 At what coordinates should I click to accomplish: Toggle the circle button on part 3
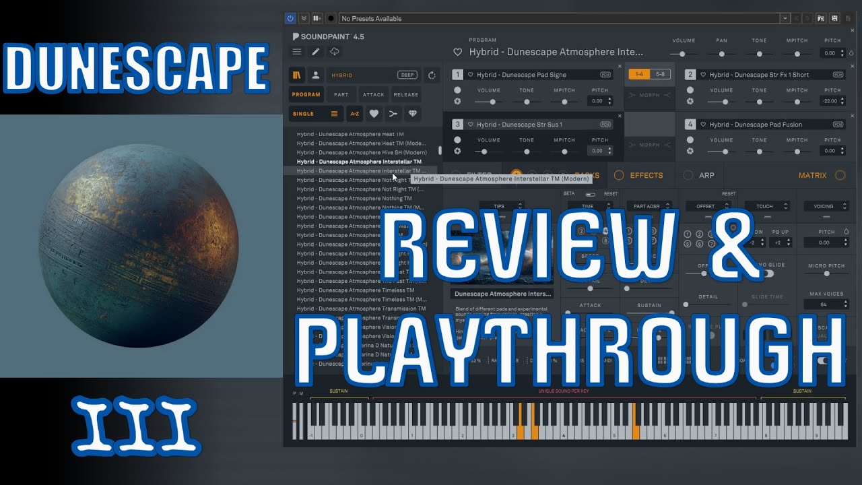[457, 140]
